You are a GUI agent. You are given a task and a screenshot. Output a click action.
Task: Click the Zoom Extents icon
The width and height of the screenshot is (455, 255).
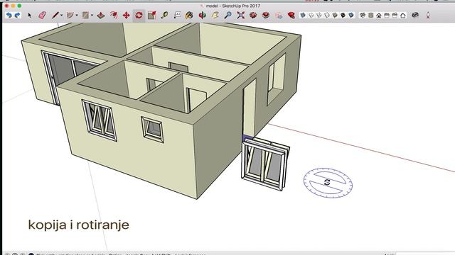(x=240, y=15)
